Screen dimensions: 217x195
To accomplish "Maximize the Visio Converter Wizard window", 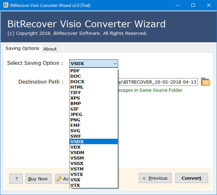I will pos(193,5).
